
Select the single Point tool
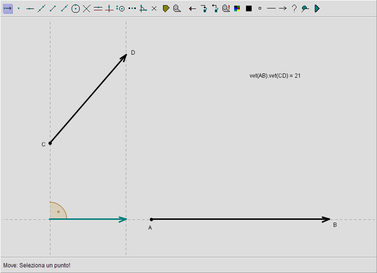click(19, 8)
